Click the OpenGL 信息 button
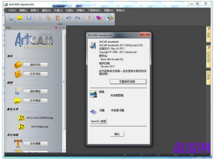 pos(98,121)
